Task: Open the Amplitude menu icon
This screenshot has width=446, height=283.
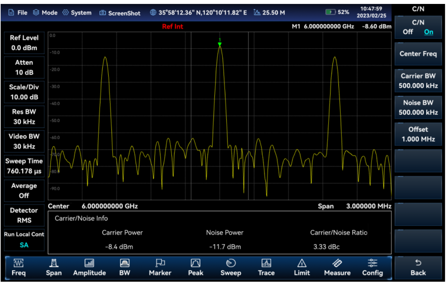Action: (89, 263)
